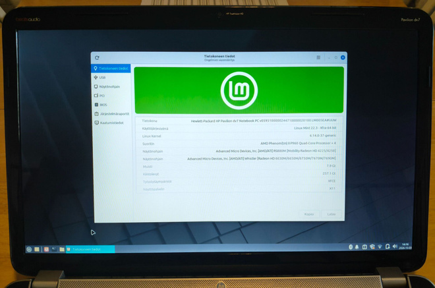Open the Linux Mint menu on the panel
This screenshot has width=435, height=288.
tap(29, 249)
